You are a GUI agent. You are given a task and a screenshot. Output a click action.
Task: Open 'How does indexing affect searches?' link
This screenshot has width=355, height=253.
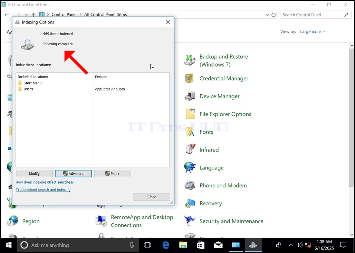[45, 182]
